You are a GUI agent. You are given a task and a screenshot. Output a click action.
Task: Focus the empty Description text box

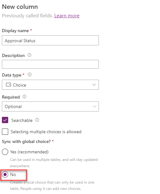point(50,64)
